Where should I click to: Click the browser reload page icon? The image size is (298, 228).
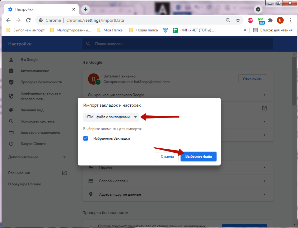pyautogui.click(x=28, y=20)
